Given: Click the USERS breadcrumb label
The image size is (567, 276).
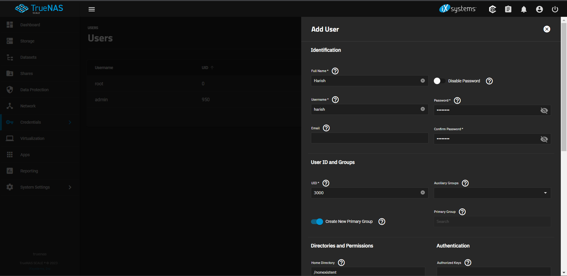Looking at the screenshot, I should pos(93,28).
